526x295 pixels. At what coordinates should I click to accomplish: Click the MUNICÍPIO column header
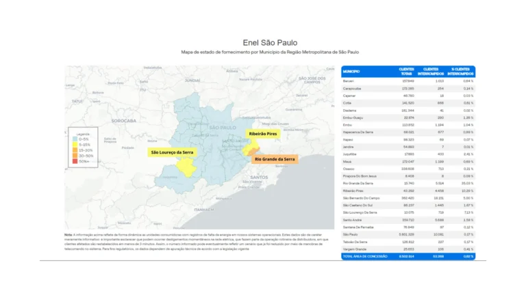click(x=352, y=71)
